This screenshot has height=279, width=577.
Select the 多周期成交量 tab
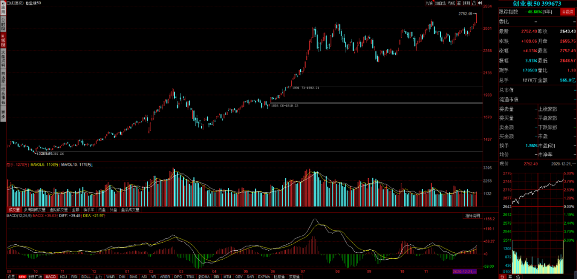pos(35,210)
